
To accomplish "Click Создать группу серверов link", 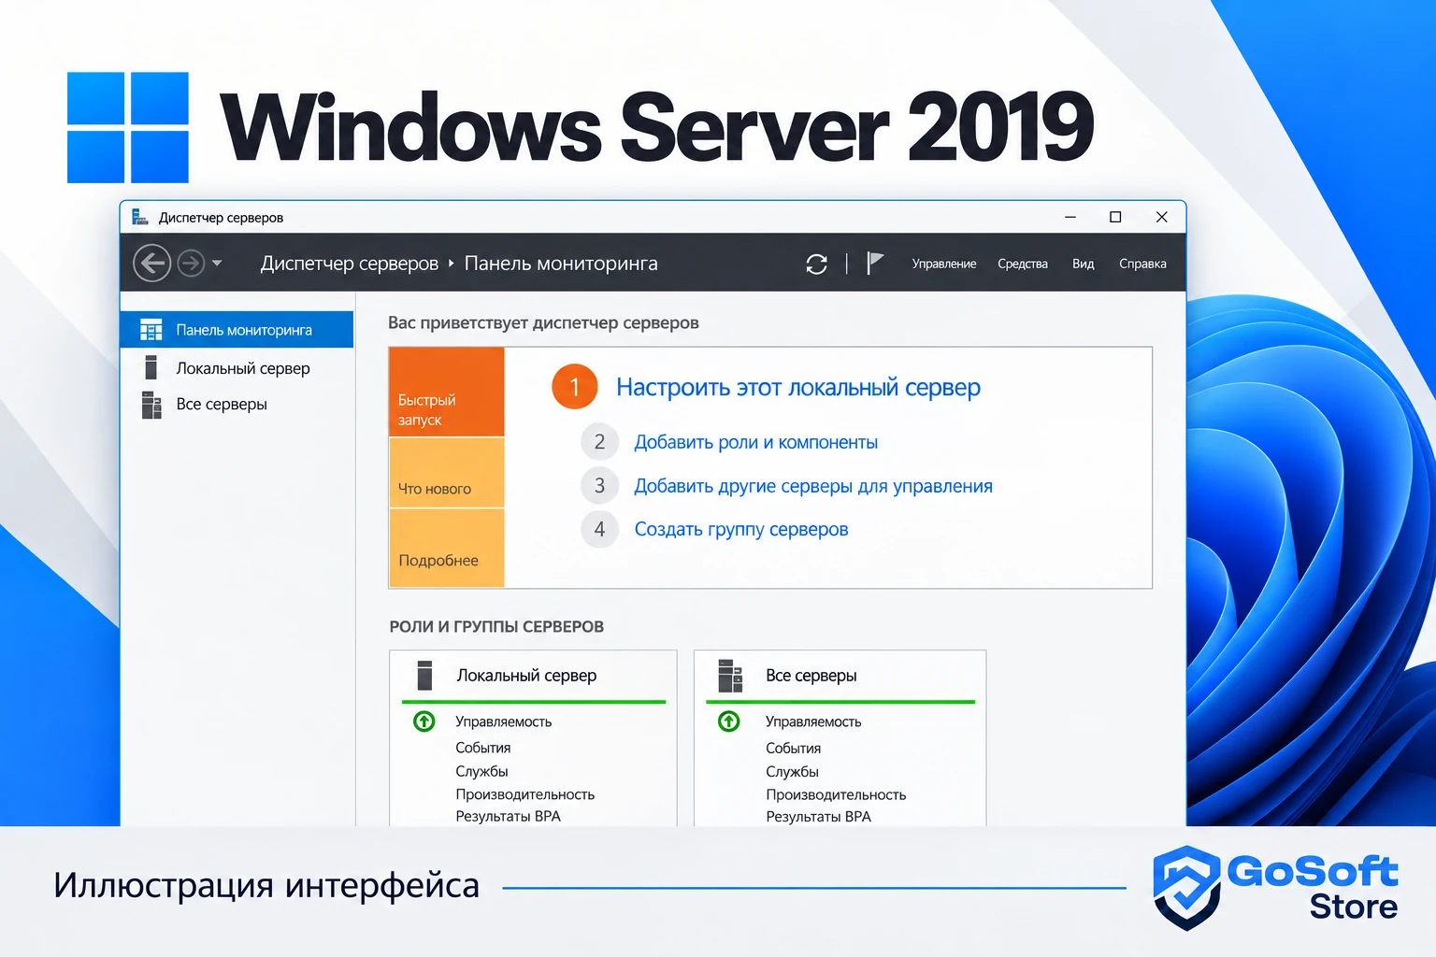I will (741, 529).
